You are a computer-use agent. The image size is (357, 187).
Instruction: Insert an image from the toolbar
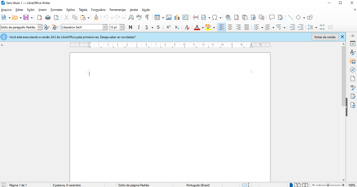point(169,18)
